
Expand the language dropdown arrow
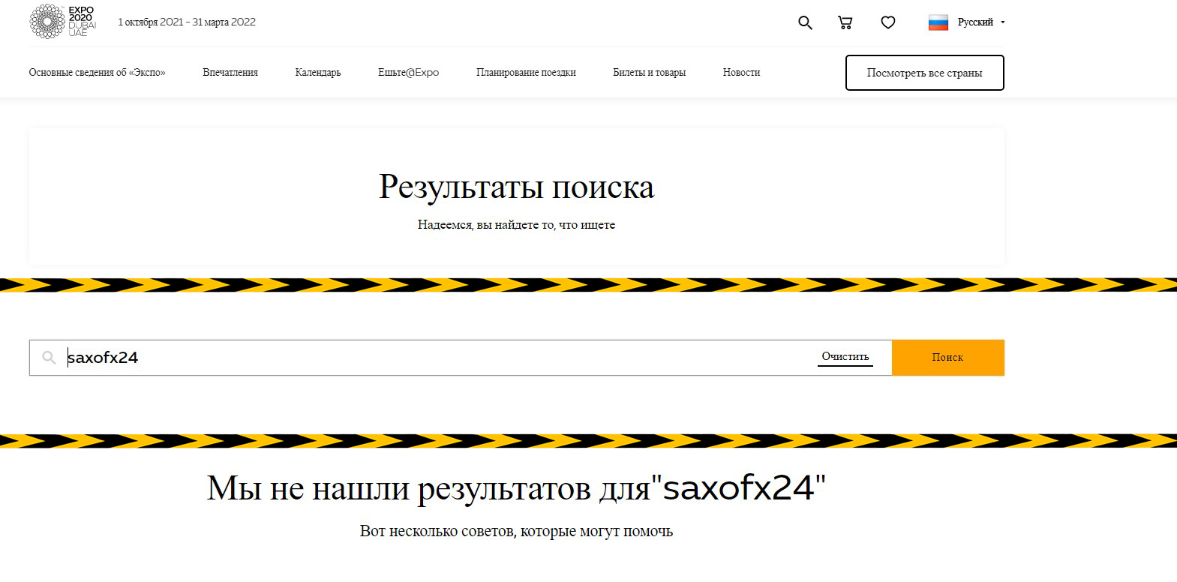pyautogui.click(x=1003, y=22)
